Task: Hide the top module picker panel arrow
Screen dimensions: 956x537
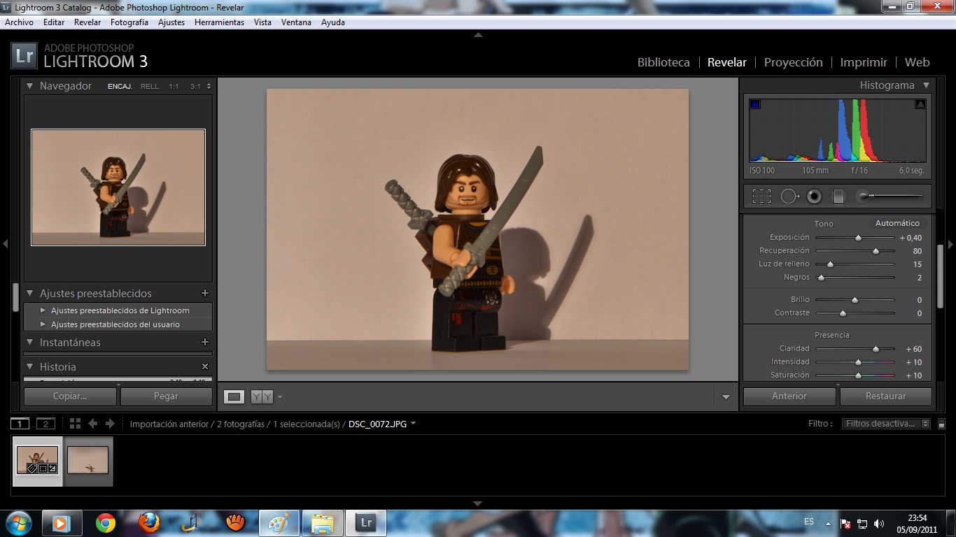Action: pyautogui.click(x=478, y=35)
